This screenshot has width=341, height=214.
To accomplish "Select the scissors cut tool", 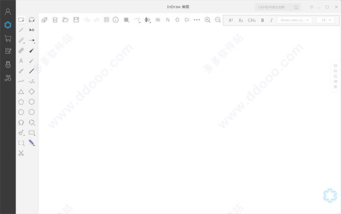I will point(21,153).
